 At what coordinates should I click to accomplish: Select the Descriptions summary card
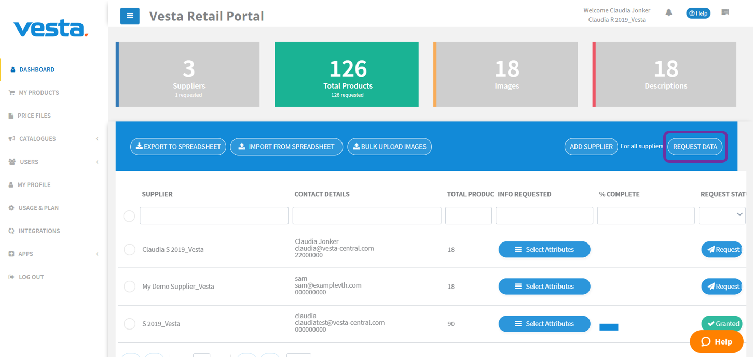coord(665,75)
